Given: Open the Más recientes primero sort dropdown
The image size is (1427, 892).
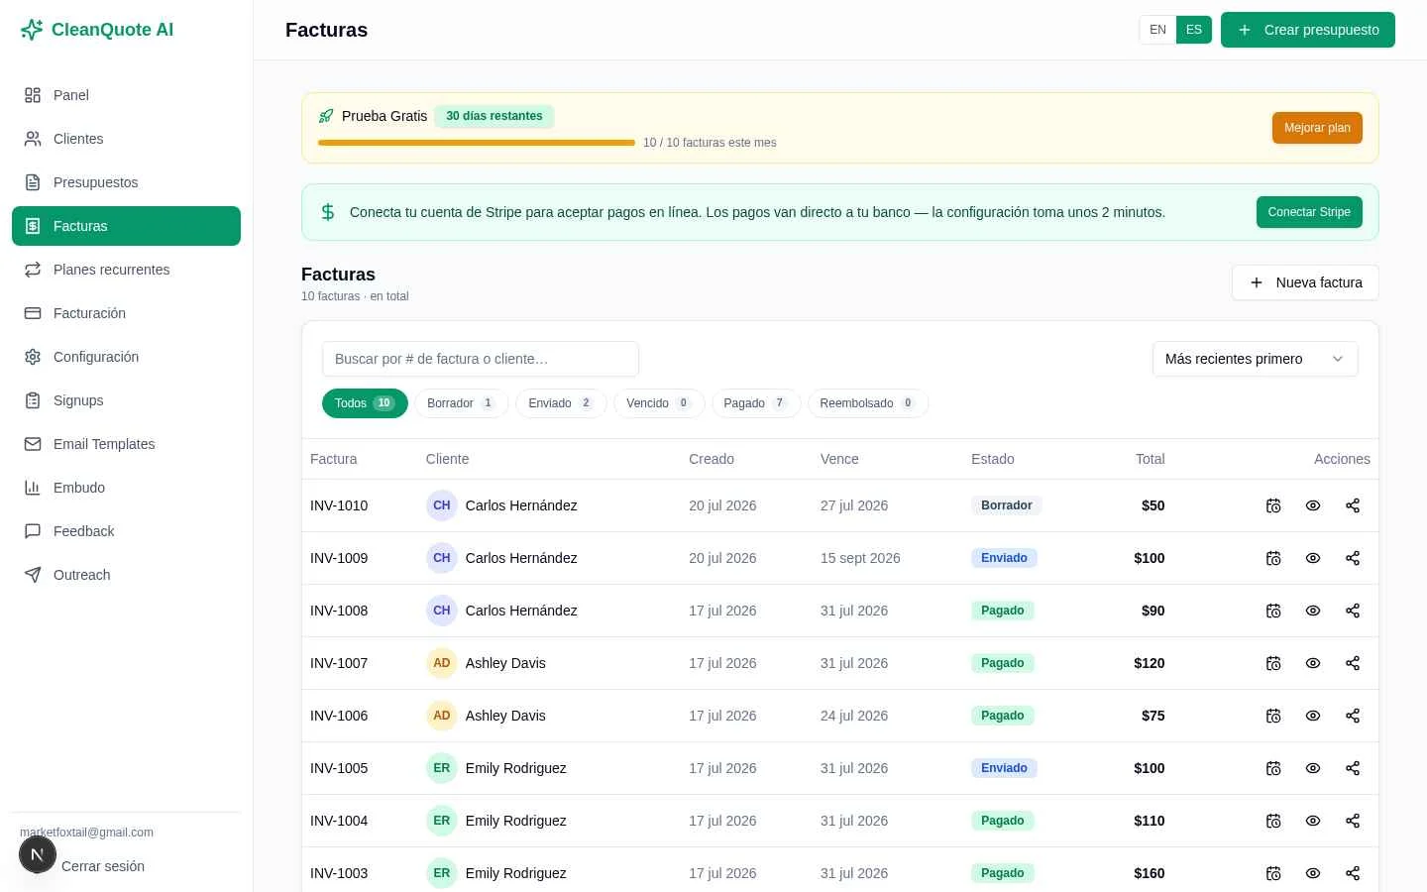Looking at the screenshot, I should tap(1255, 359).
